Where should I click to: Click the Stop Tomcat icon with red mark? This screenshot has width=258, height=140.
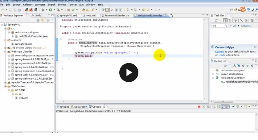click(31, 10)
